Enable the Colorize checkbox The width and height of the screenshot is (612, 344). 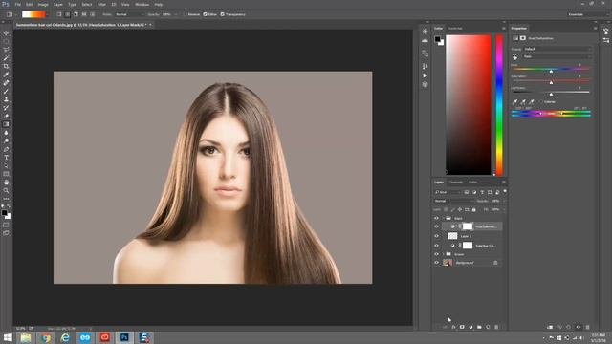(540, 102)
